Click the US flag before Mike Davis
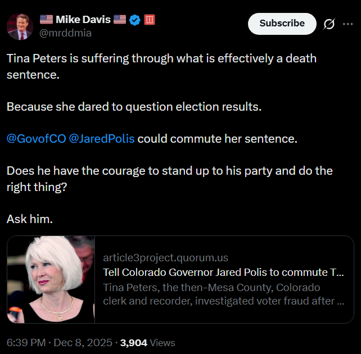The width and height of the screenshot is (361, 354). (x=46, y=20)
